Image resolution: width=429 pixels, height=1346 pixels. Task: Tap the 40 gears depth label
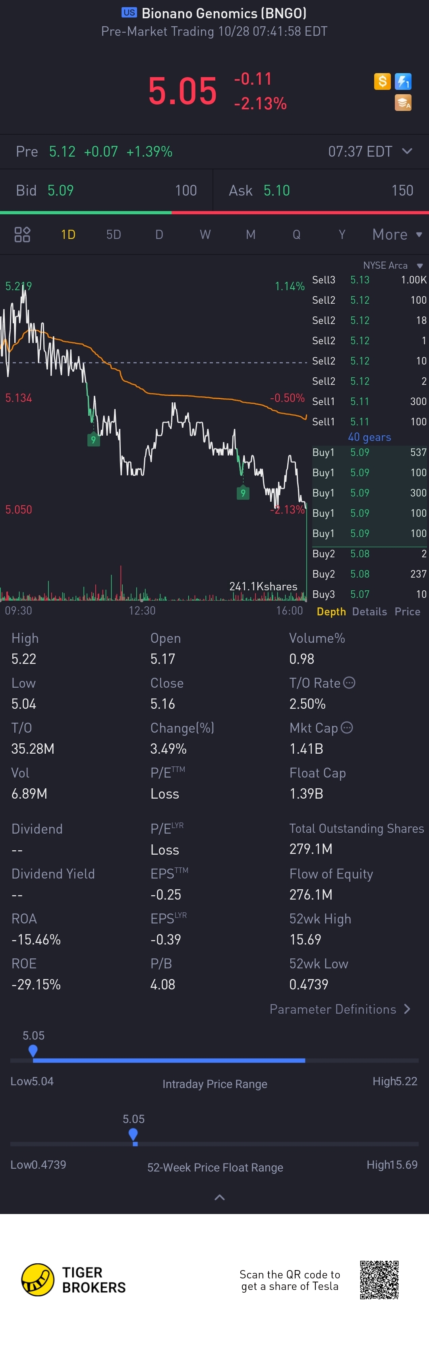point(369,437)
